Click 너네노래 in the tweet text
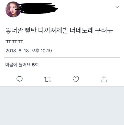Image resolution: width=124 pixels, height=125 pixels. coord(82,30)
